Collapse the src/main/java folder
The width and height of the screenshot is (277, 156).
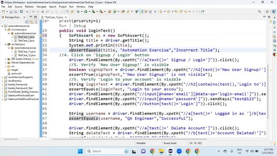[6, 30]
